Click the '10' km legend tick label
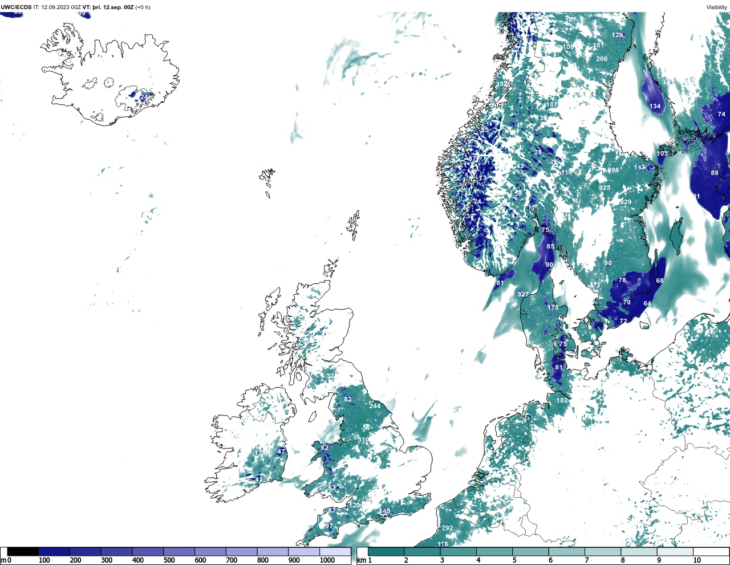Image resolution: width=730 pixels, height=565 pixels. pos(697,560)
